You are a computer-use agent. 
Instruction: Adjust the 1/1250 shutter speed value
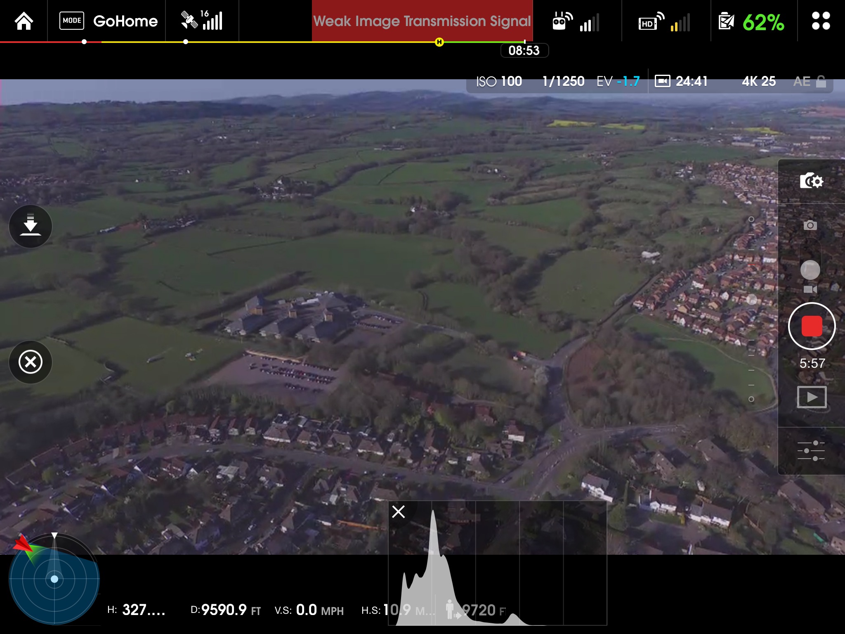tap(563, 81)
